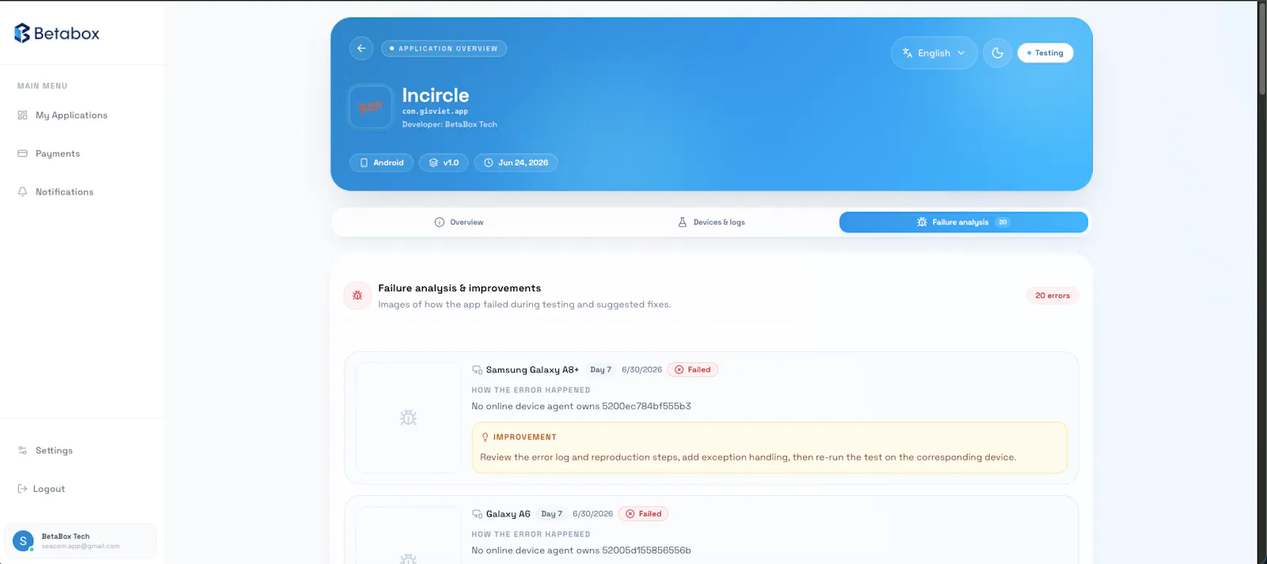This screenshot has height=564, width=1267.
Task: Click the page vertical scrollbar
Action: pos(1262,47)
